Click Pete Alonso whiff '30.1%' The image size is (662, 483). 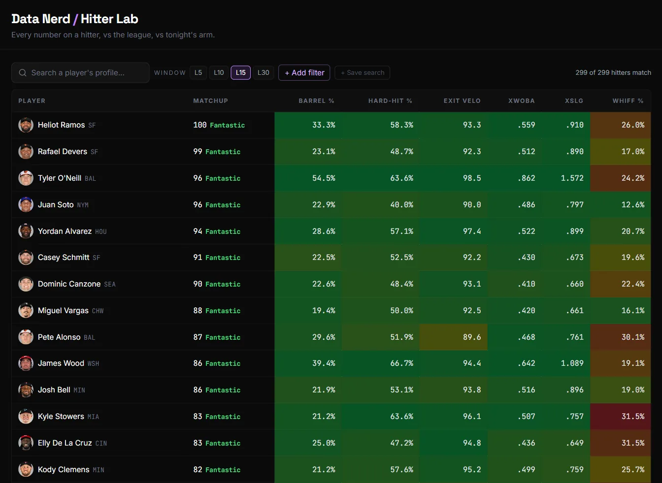click(633, 337)
